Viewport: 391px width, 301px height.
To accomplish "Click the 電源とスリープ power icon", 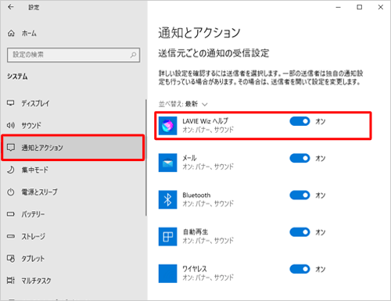I will click(11, 192).
